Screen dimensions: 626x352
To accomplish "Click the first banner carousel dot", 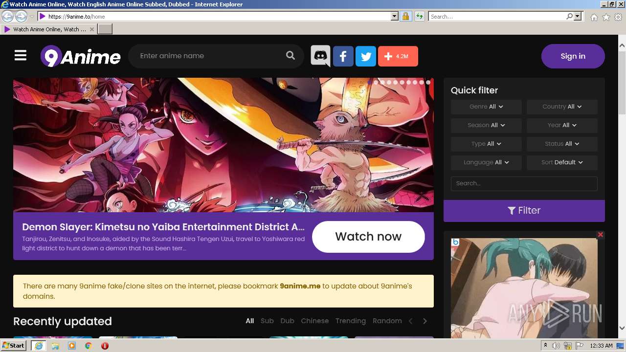I will click(369, 83).
